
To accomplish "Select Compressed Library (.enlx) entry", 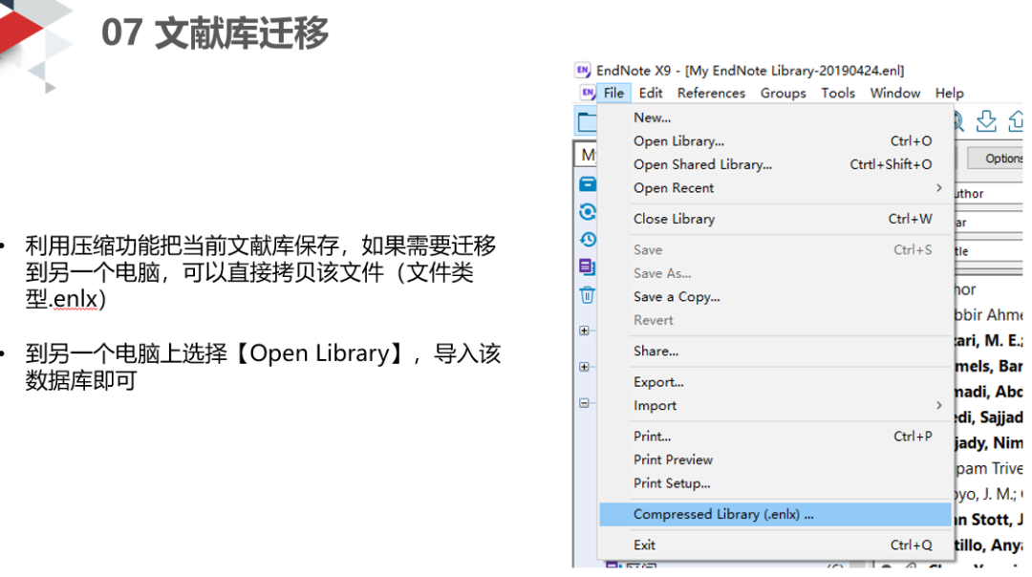I will coord(775,515).
